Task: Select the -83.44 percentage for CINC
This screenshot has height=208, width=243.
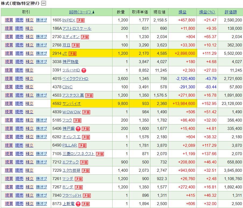Action: pos(210,87)
